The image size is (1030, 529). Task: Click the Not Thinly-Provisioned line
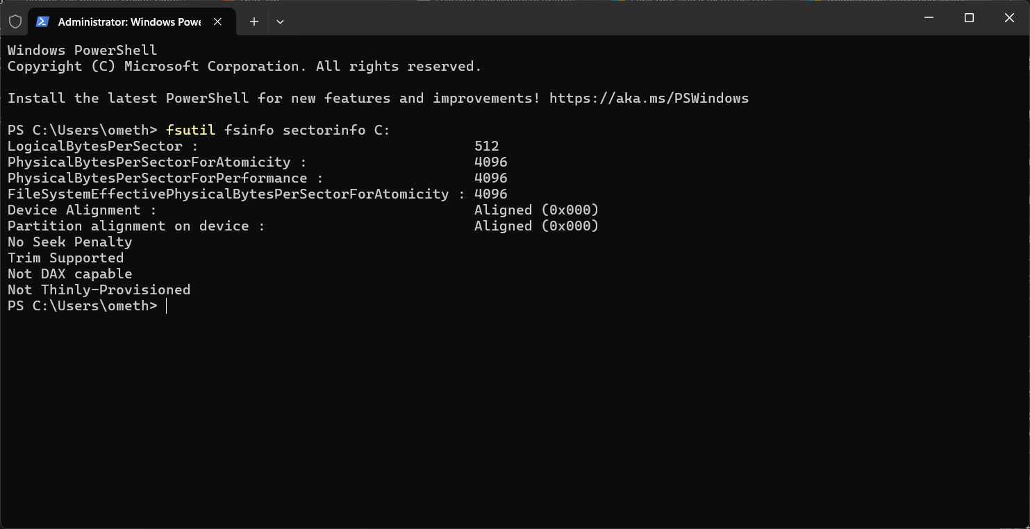99,289
